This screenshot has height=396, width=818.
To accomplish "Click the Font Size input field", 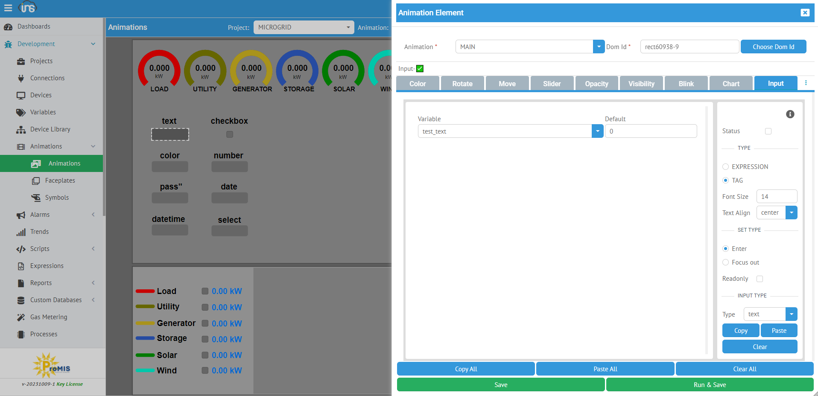I will click(x=777, y=196).
